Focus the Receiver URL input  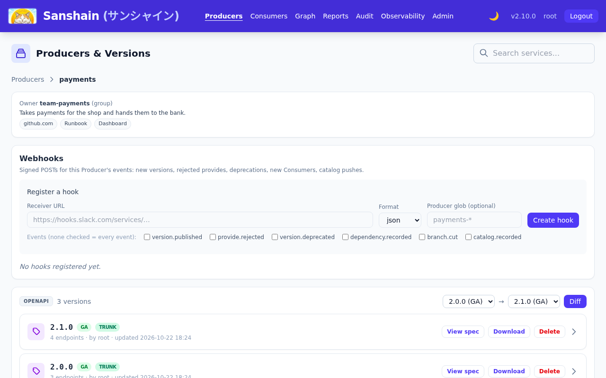pos(200,220)
